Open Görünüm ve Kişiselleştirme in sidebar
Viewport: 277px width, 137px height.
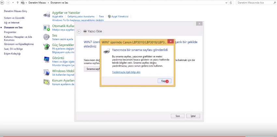click(19, 44)
